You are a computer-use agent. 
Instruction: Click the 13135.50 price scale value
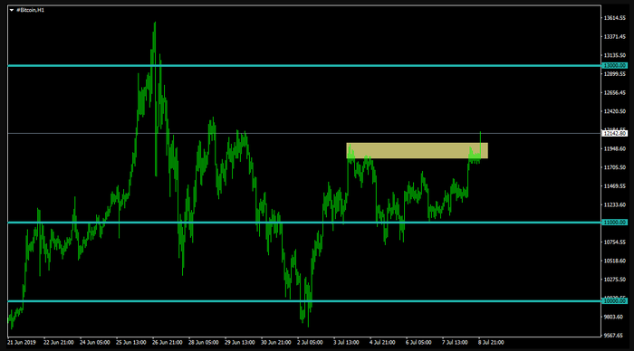coord(615,55)
